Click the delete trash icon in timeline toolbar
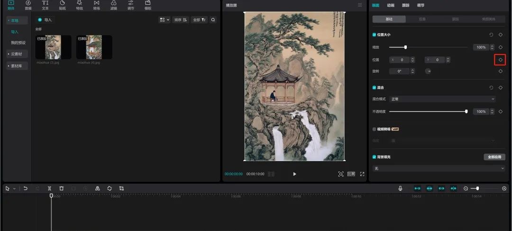The height and width of the screenshot is (231, 512). point(61,188)
